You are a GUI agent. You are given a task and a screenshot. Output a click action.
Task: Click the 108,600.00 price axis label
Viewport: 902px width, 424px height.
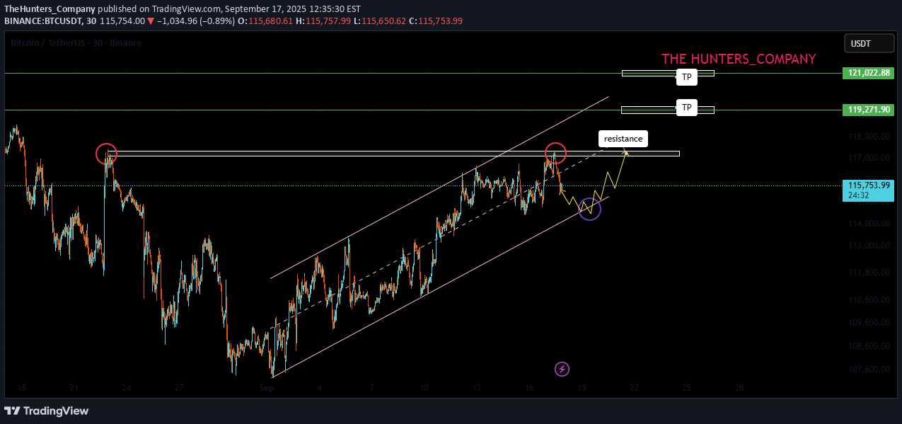tap(869, 346)
